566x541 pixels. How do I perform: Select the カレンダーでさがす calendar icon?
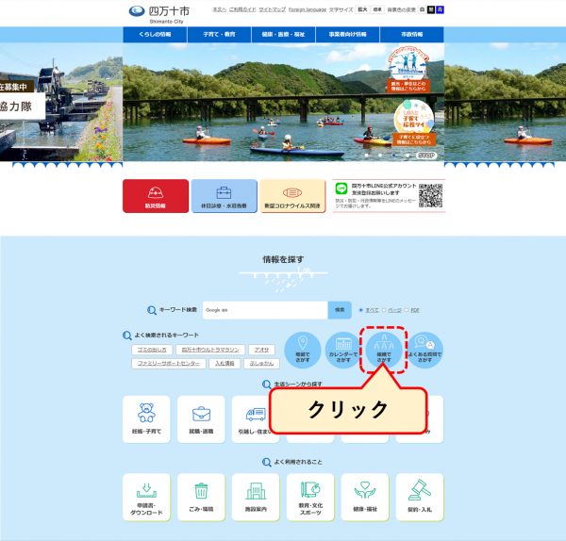click(343, 348)
